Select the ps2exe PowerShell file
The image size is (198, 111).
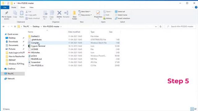pyautogui.click(x=34, y=56)
